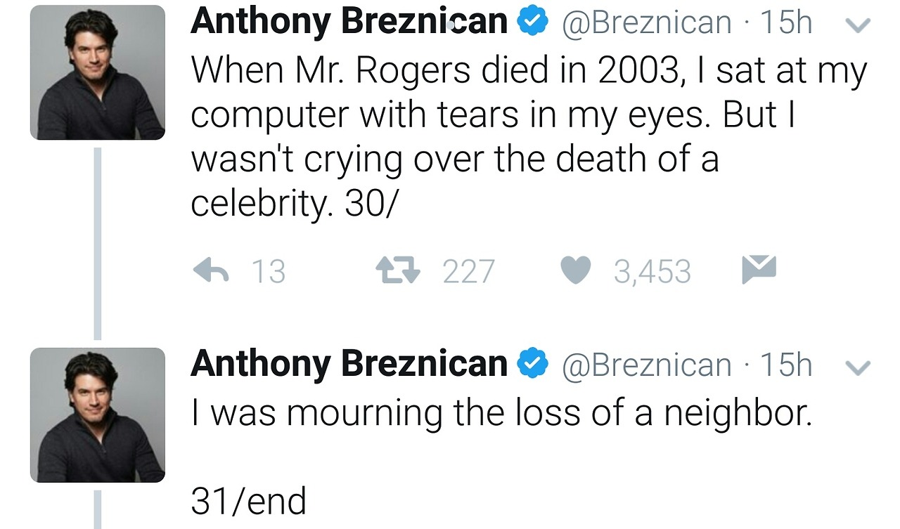Retweet the Mr. Rogers tweet

[x=397, y=270]
